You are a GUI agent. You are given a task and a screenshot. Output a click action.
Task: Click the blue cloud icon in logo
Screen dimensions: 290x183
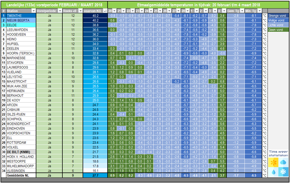[x=283, y=163]
